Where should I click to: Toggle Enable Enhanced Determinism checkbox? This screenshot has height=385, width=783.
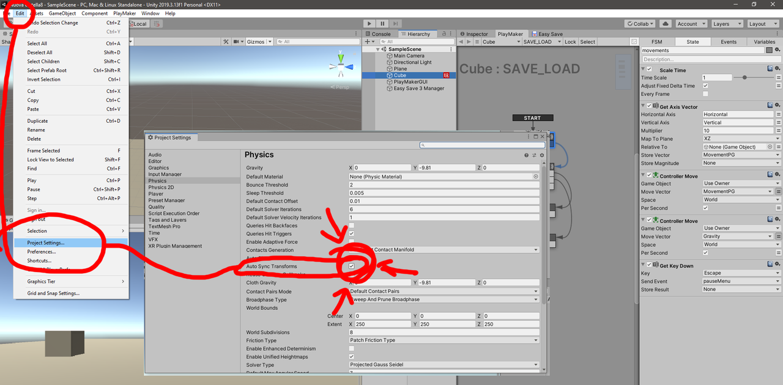352,348
